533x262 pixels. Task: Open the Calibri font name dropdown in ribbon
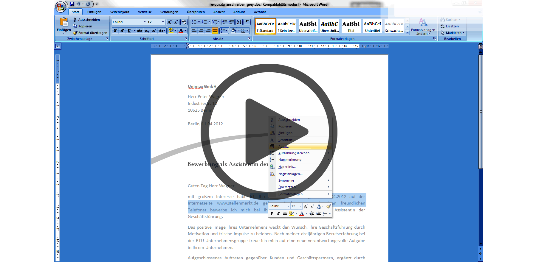point(145,22)
